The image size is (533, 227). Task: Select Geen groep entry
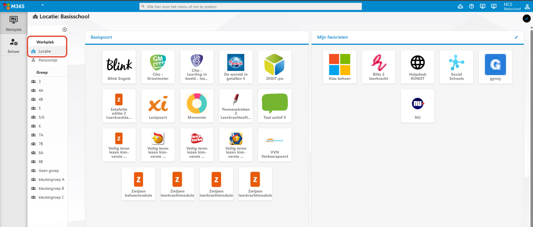48,170
